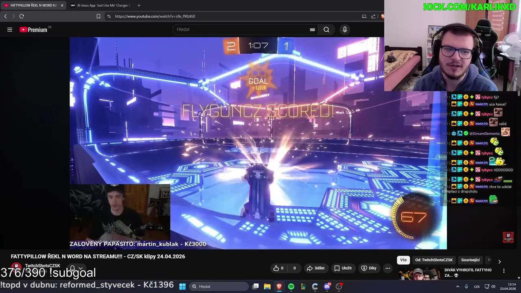Share the video with Sdílet button
The image size is (521, 293).
coord(315,268)
